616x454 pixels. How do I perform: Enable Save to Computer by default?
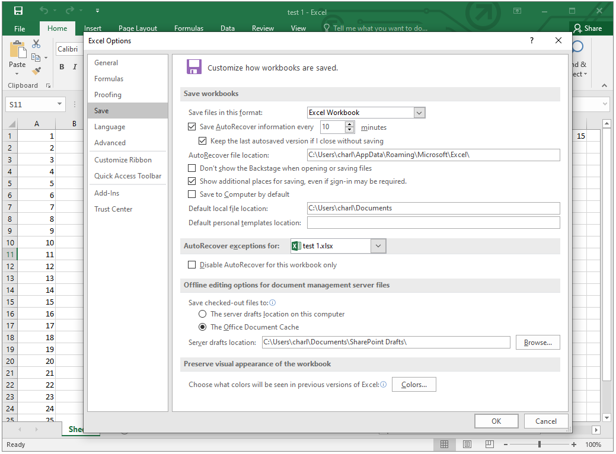(x=191, y=194)
